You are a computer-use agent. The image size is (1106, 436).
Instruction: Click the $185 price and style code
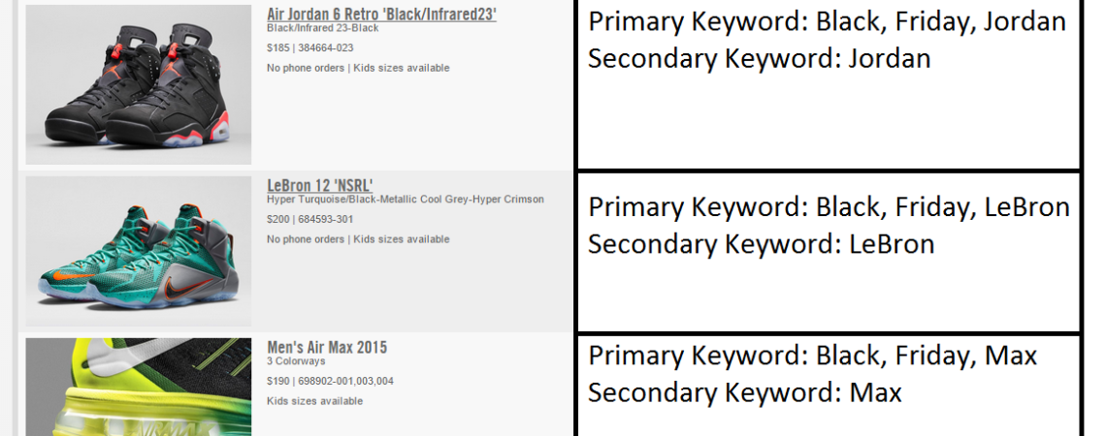click(x=309, y=47)
